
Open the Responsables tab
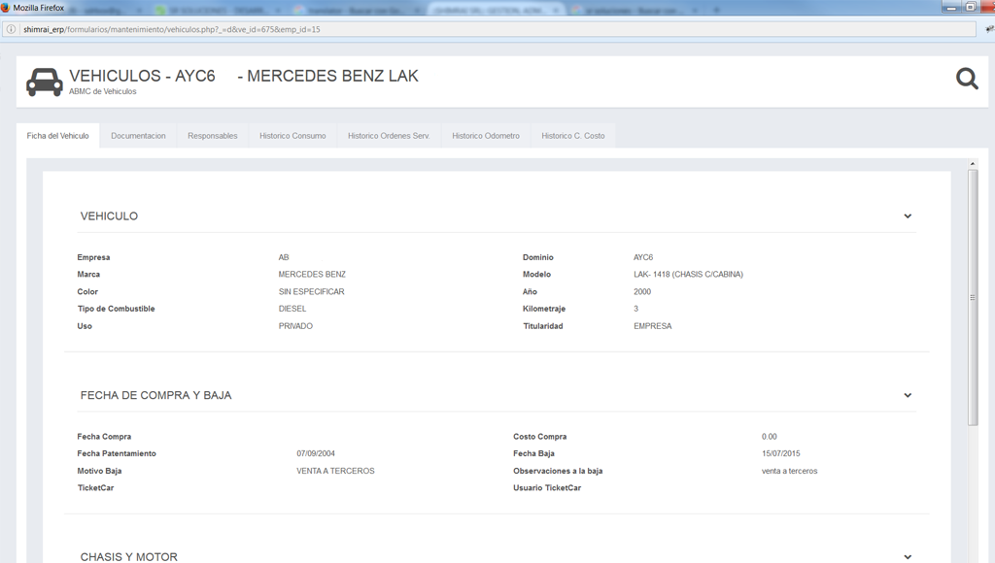[213, 136]
